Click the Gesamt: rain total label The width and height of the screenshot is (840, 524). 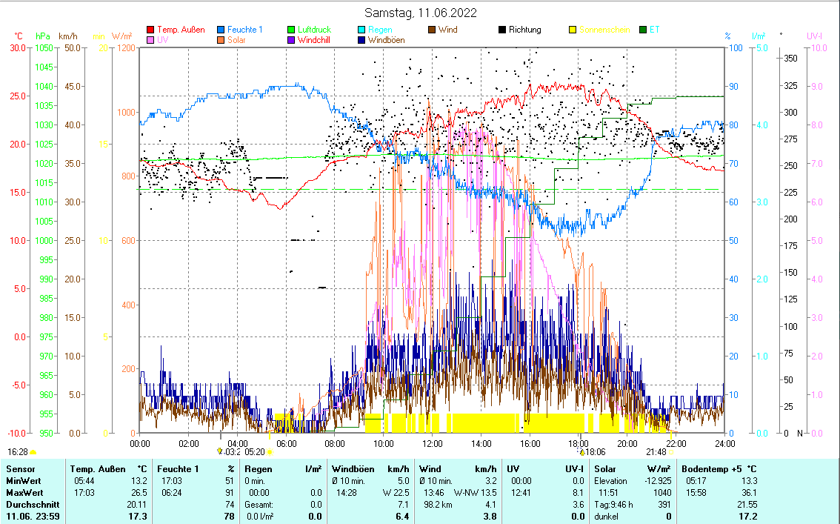click(259, 505)
